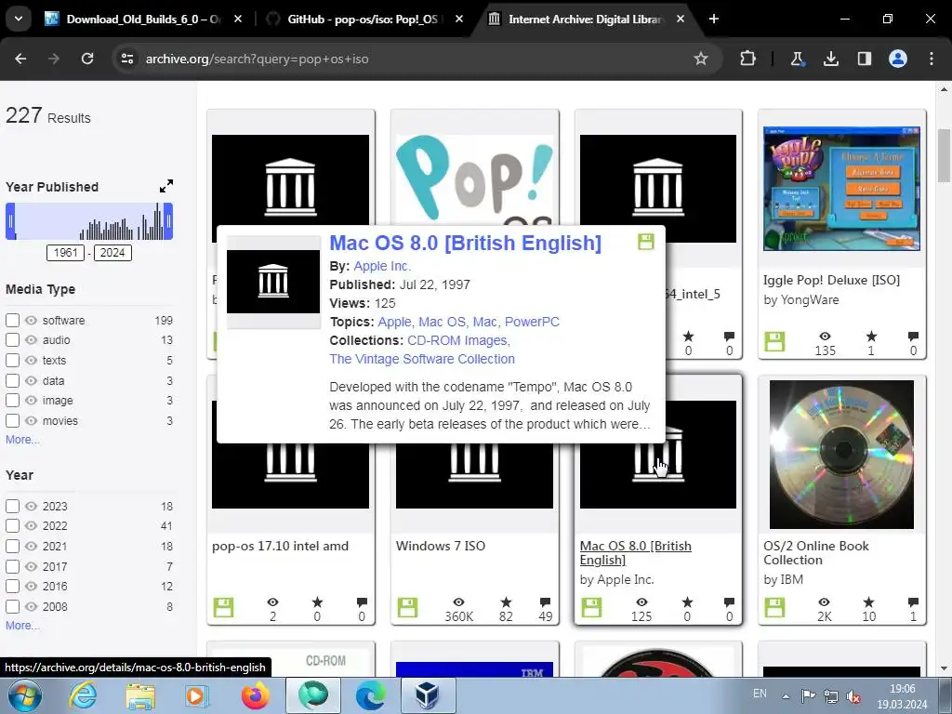
Task: Toggle the eye icon beside 2017
Action: coord(31,566)
